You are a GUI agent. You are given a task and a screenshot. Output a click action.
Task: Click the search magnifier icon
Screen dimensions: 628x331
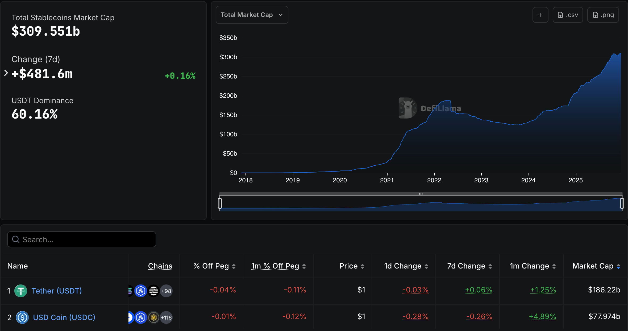(16, 239)
